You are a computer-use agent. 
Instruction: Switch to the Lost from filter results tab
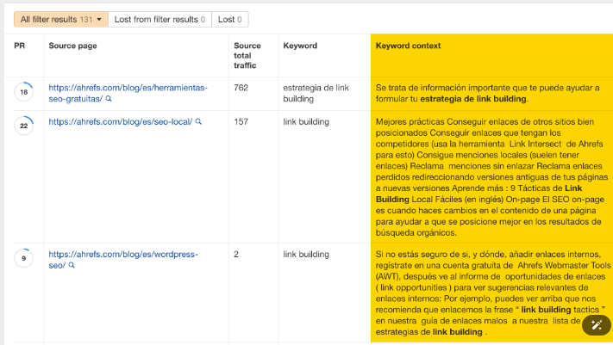coord(160,19)
